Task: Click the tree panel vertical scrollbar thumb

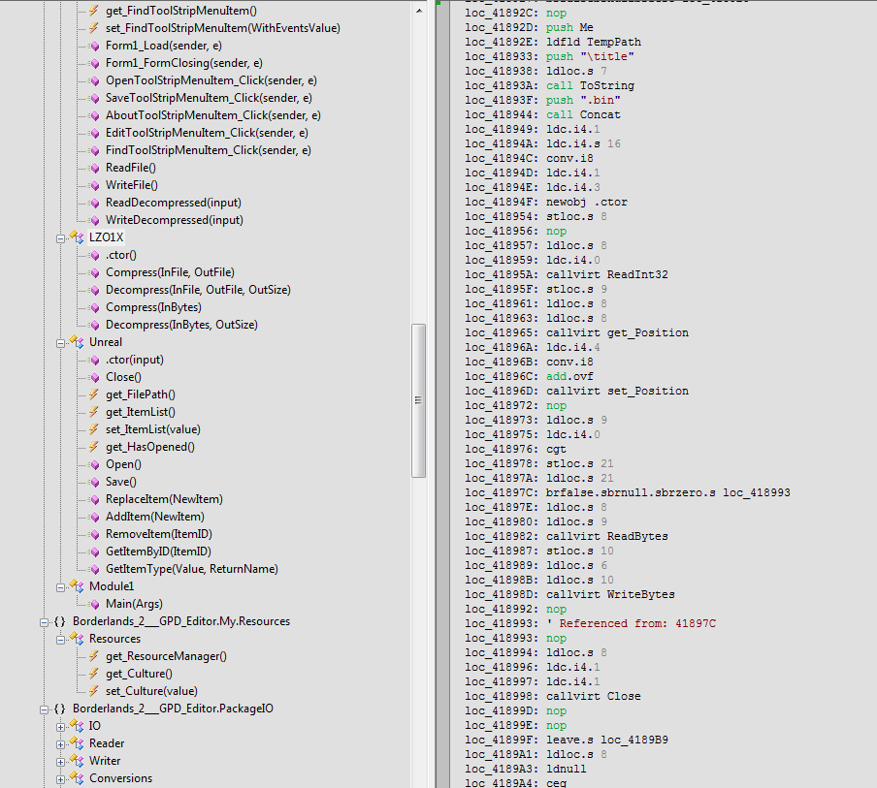Action: pyautogui.click(x=419, y=400)
